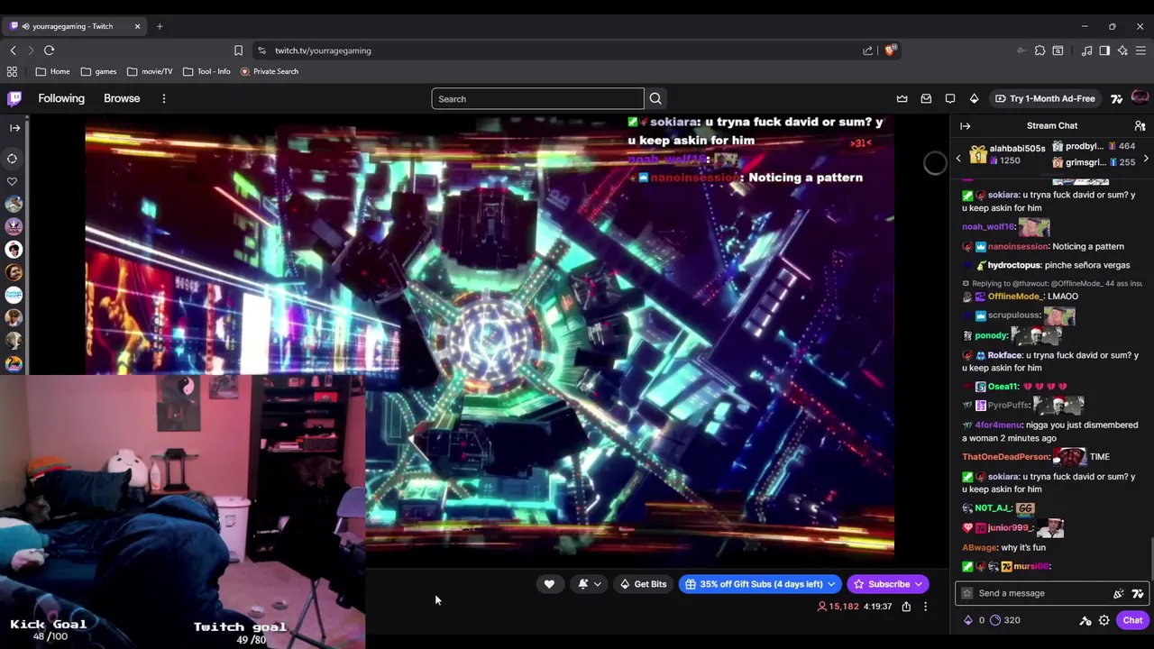Image resolution: width=1154 pixels, height=649 pixels.
Task: Open Brave Leo AI sparkle icon
Action: tap(1122, 50)
